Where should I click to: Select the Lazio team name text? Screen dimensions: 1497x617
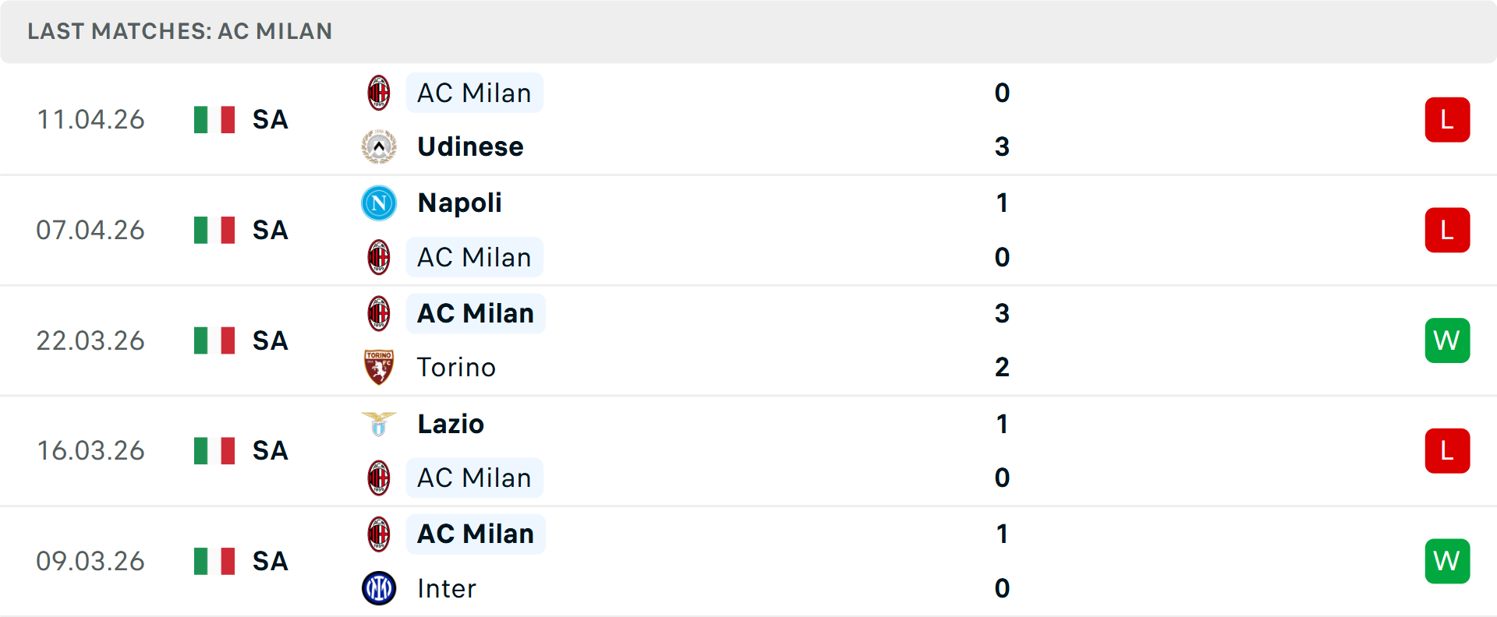(450, 424)
